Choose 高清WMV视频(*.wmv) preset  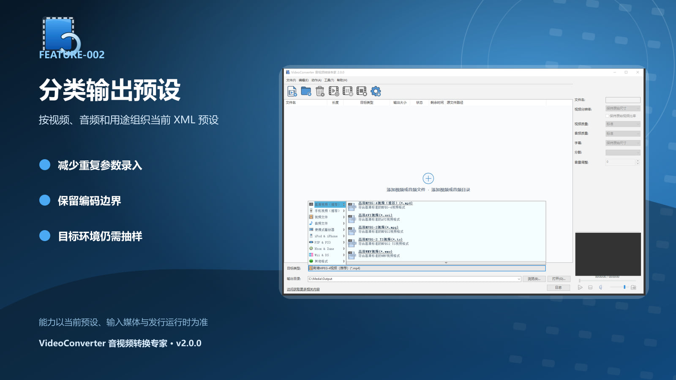(x=375, y=252)
